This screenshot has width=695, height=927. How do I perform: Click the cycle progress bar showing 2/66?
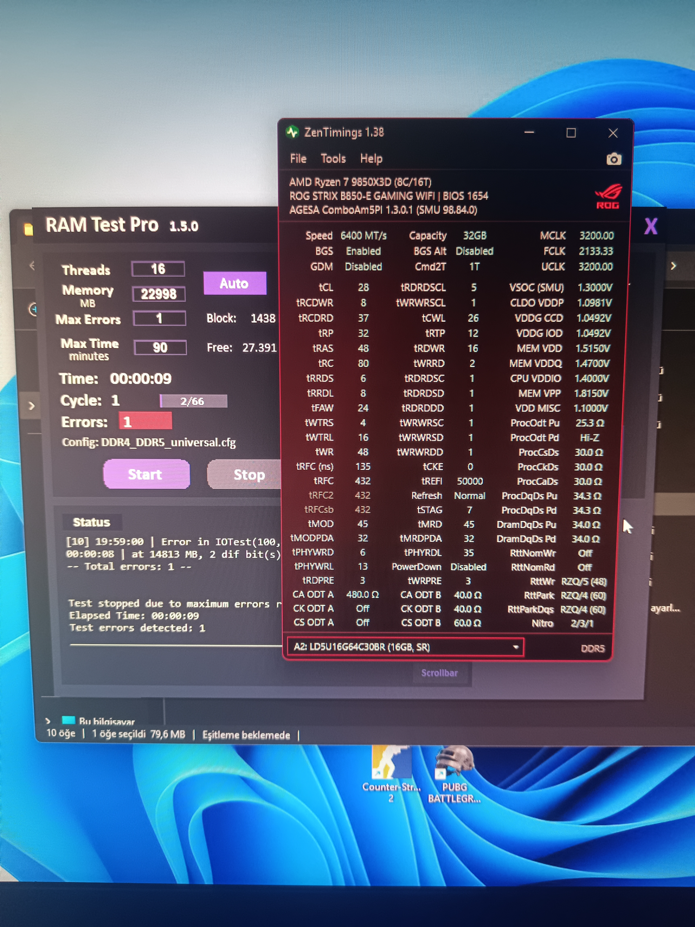[193, 401]
